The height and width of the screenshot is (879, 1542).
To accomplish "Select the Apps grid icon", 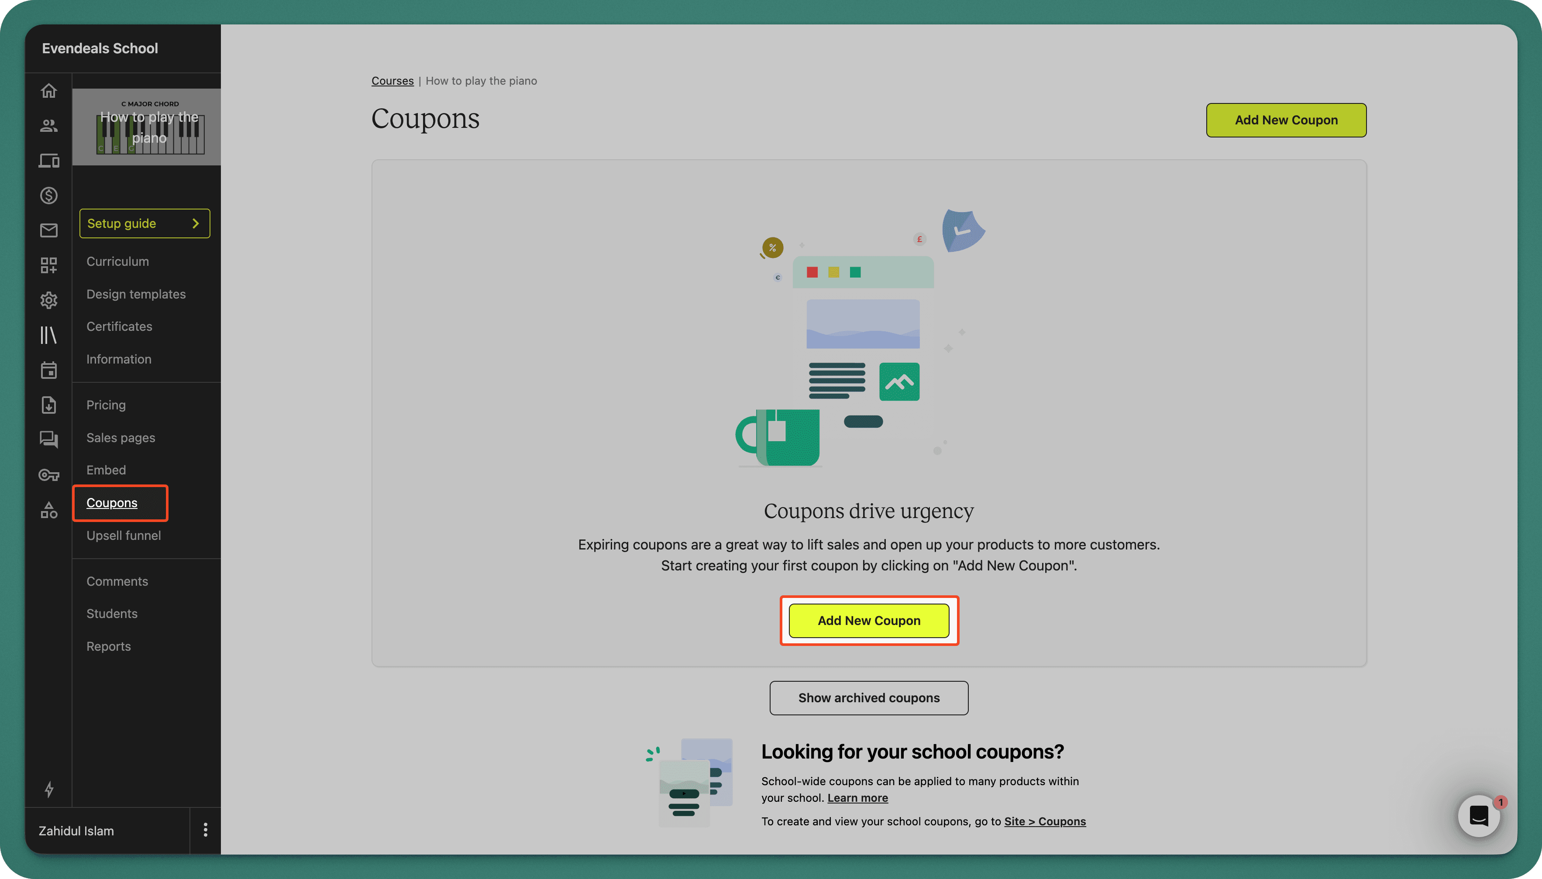I will 49,265.
